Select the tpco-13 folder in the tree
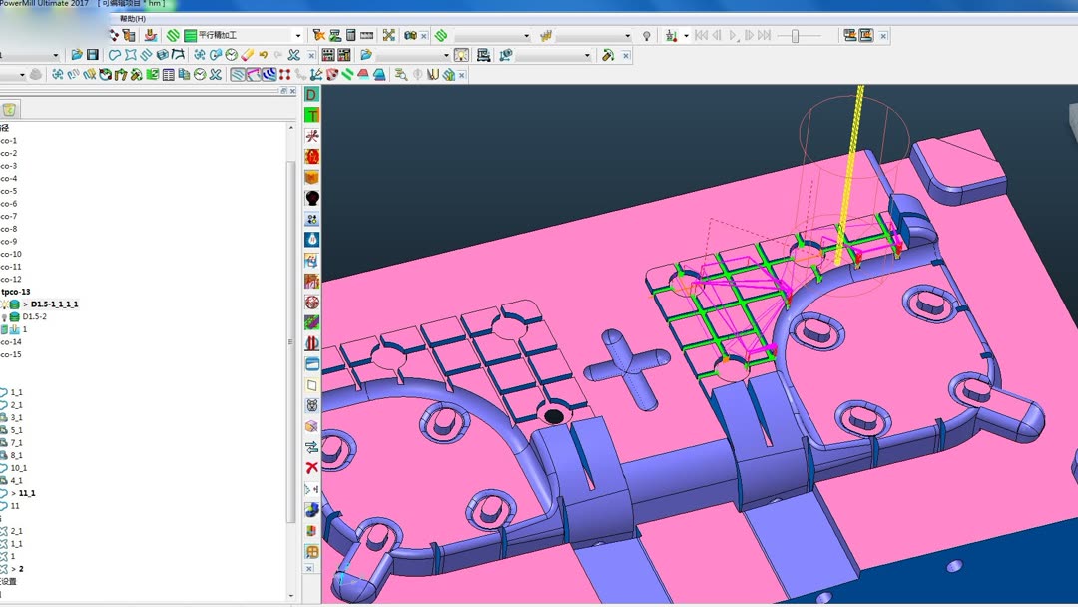 pyautogui.click(x=15, y=292)
